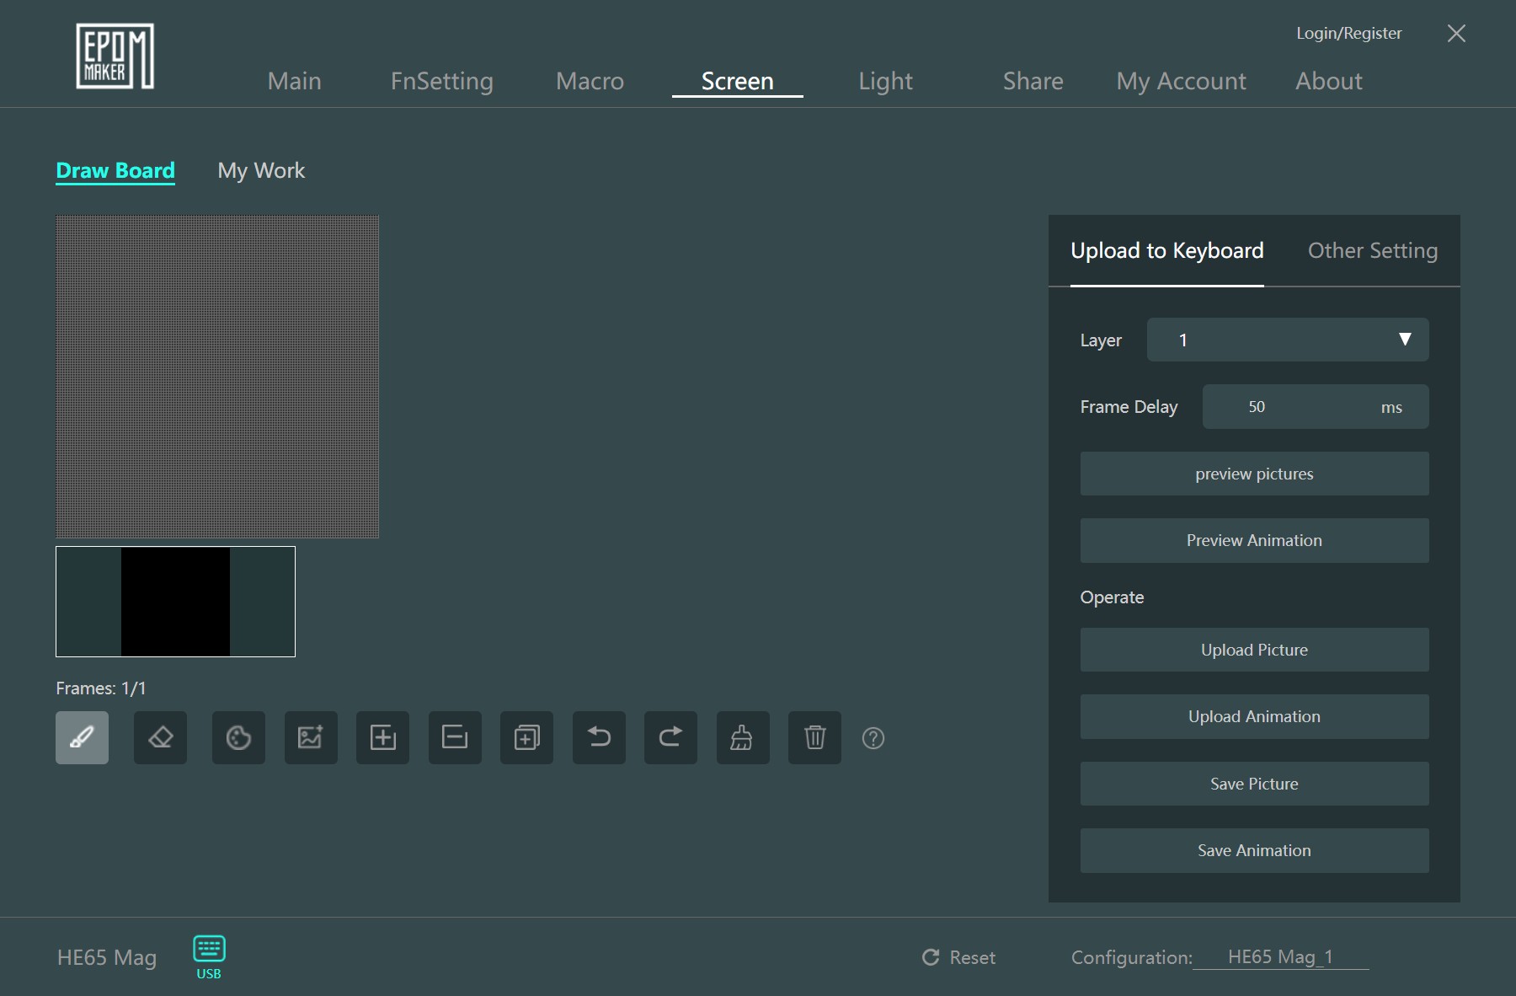The width and height of the screenshot is (1516, 996).
Task: Switch to the Main tab
Action: click(x=295, y=81)
